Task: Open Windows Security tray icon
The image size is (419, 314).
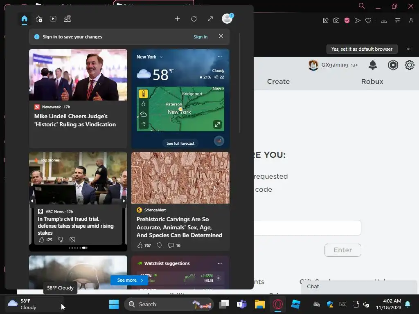Action: click(x=330, y=304)
